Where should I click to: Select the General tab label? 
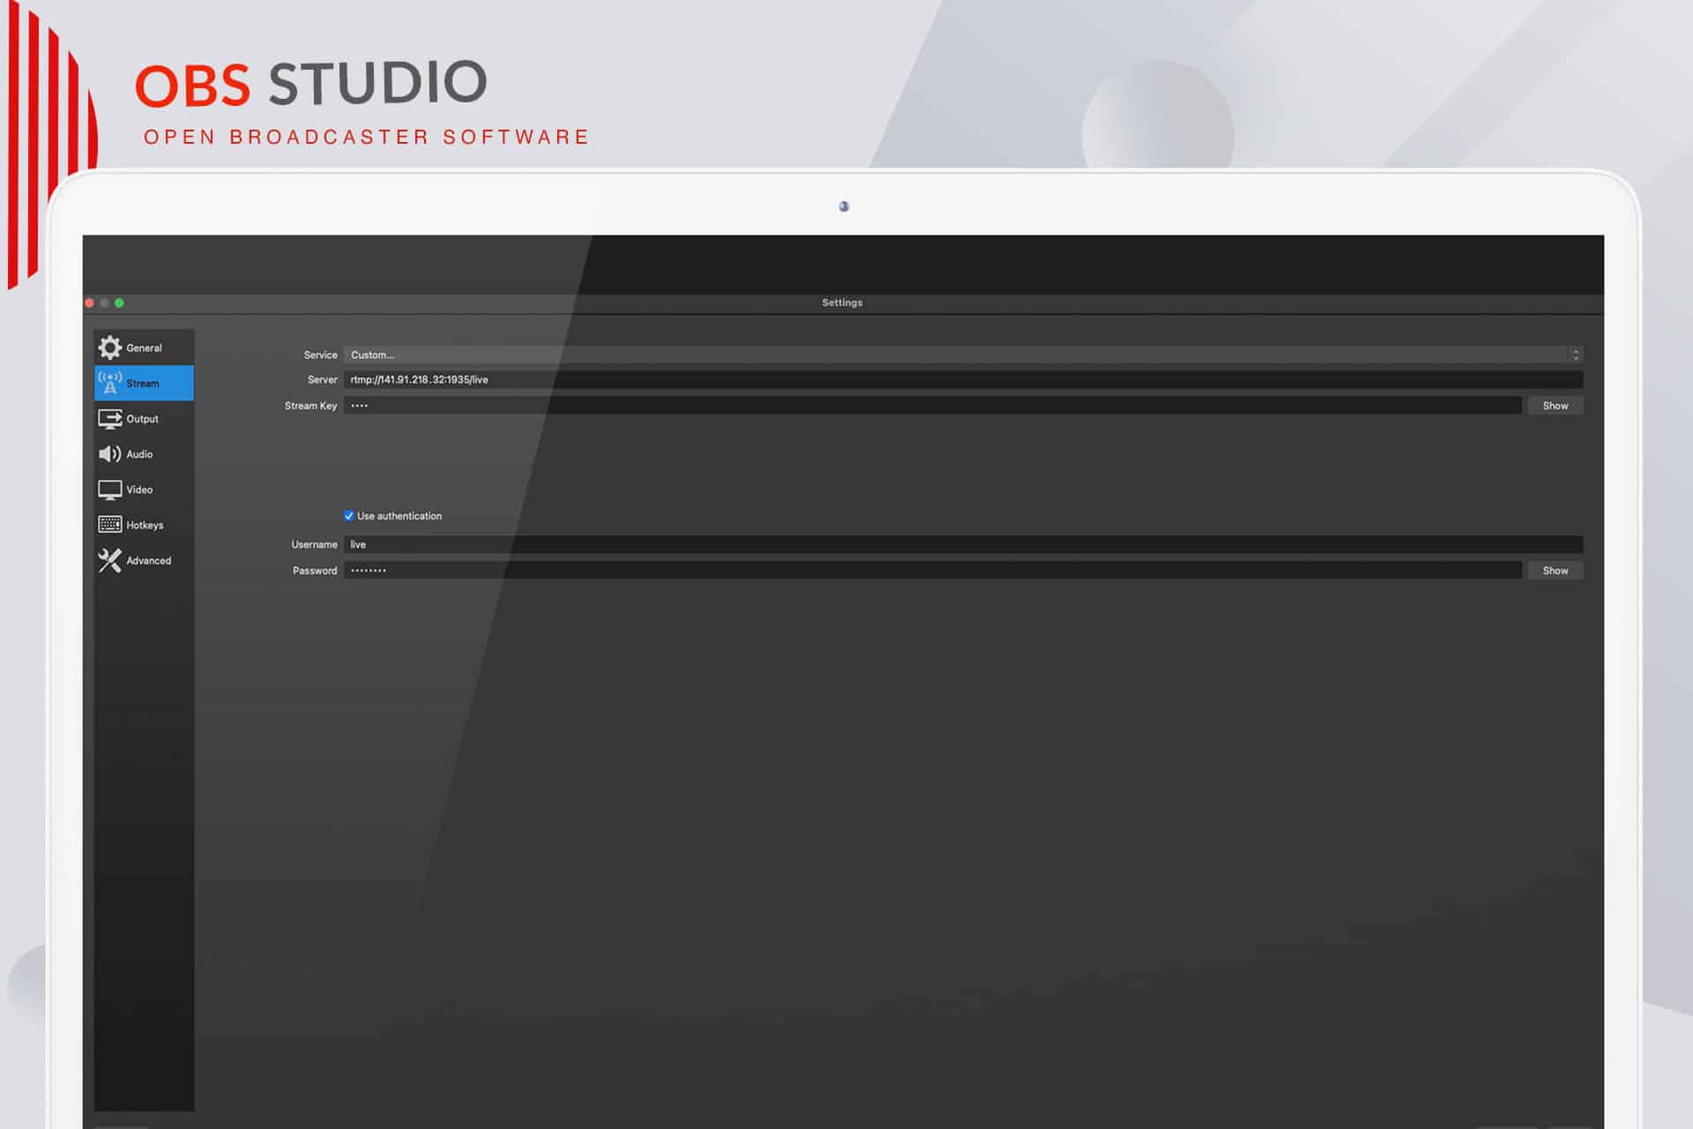coord(144,348)
